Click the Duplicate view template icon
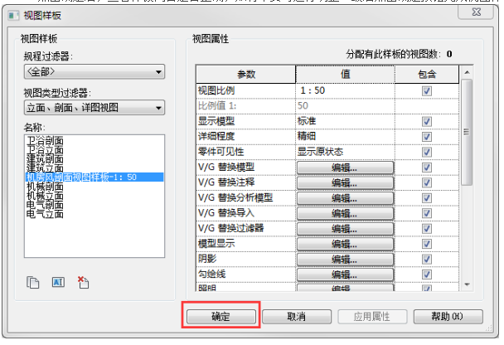This screenshot has width=504, height=345. (x=34, y=283)
